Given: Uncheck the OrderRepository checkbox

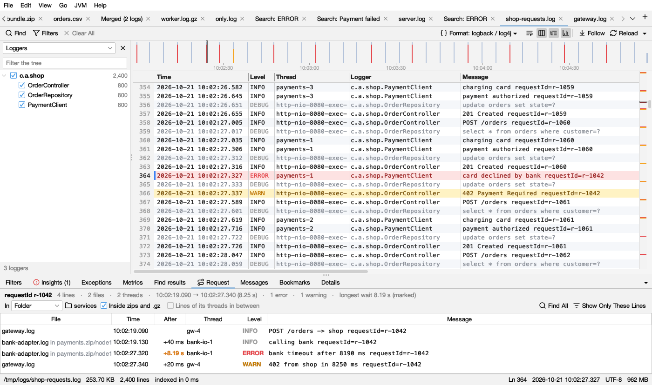Looking at the screenshot, I should [x=22, y=95].
